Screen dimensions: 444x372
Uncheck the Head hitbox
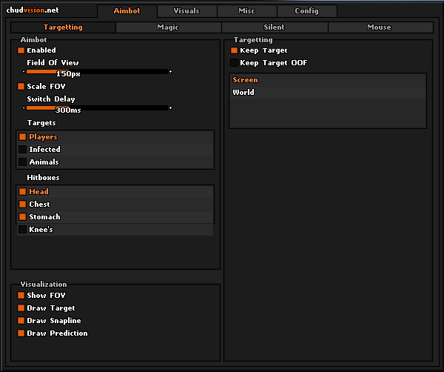[23, 192]
